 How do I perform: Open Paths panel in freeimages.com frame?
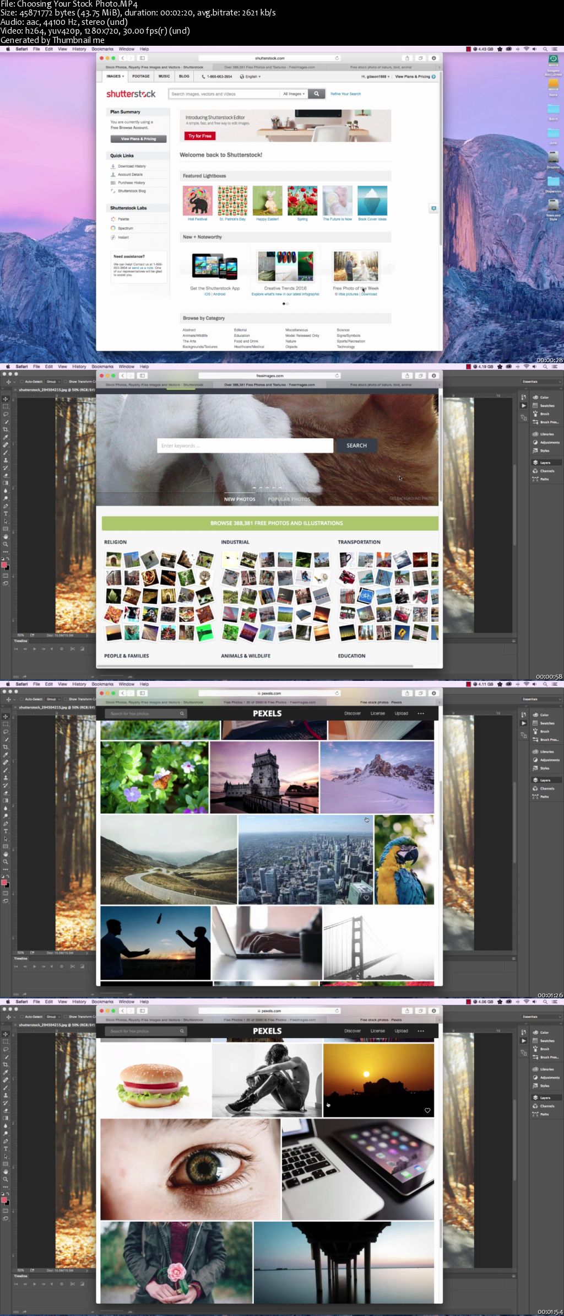tap(544, 479)
